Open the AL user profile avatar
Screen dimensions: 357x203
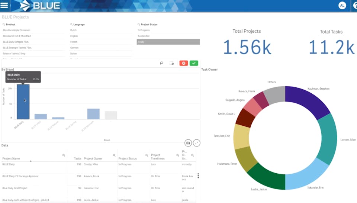click(x=342, y=6)
